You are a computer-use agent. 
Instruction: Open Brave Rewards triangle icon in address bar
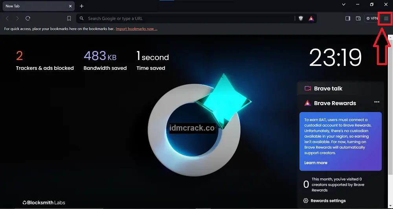coord(311,18)
